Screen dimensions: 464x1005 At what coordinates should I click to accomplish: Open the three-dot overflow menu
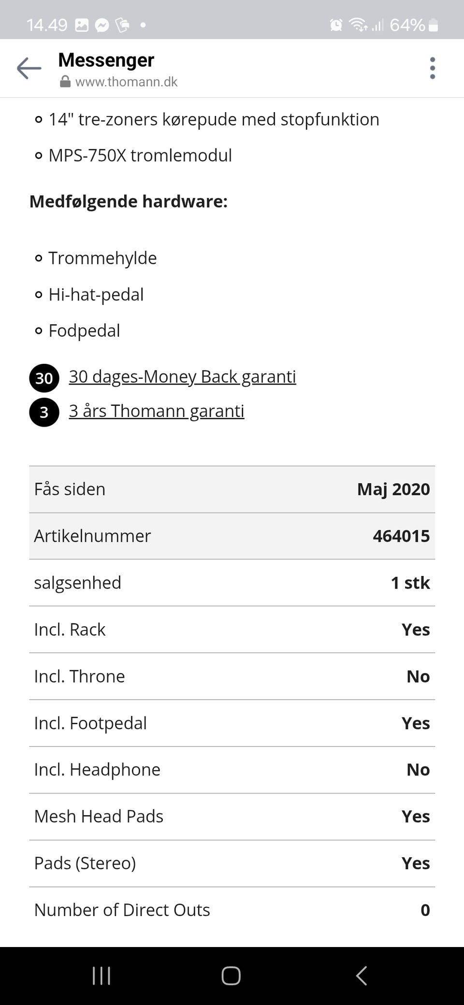point(432,68)
